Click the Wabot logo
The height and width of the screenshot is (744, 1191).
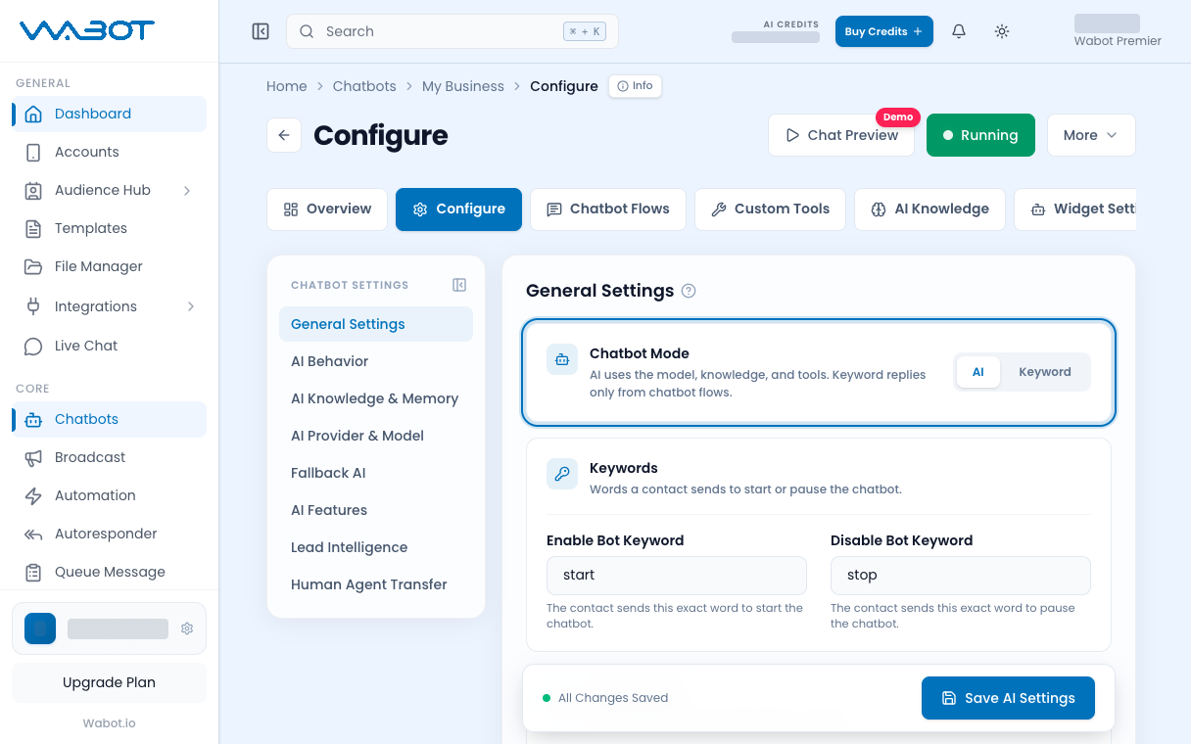point(87,30)
